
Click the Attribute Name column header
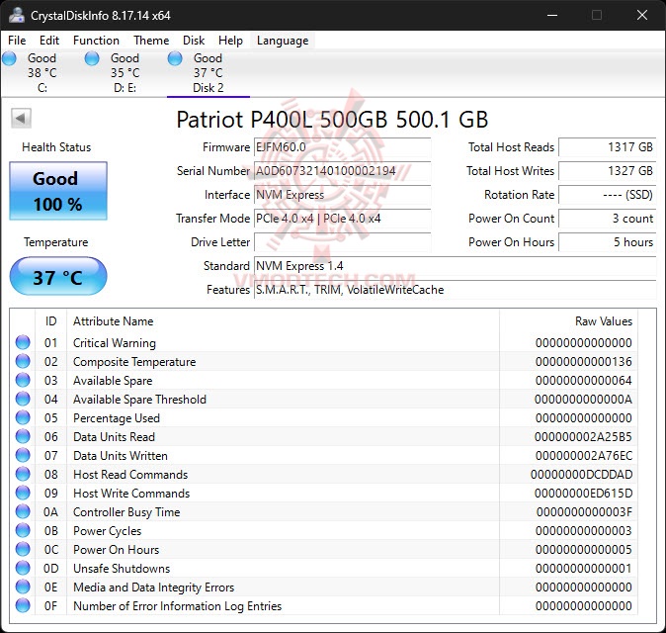tap(114, 321)
